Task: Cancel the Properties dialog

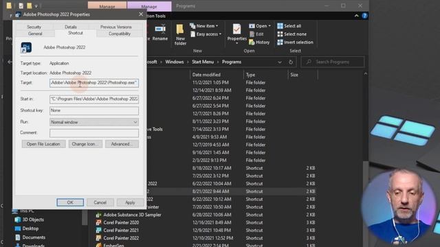Action: point(100,202)
